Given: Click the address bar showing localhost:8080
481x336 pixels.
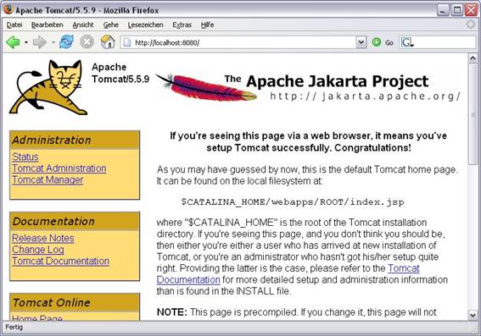Looking at the screenshot, I should coord(239,42).
